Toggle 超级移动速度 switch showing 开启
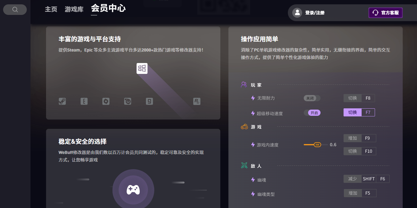Viewport: 417px width, 208px height. click(312, 113)
